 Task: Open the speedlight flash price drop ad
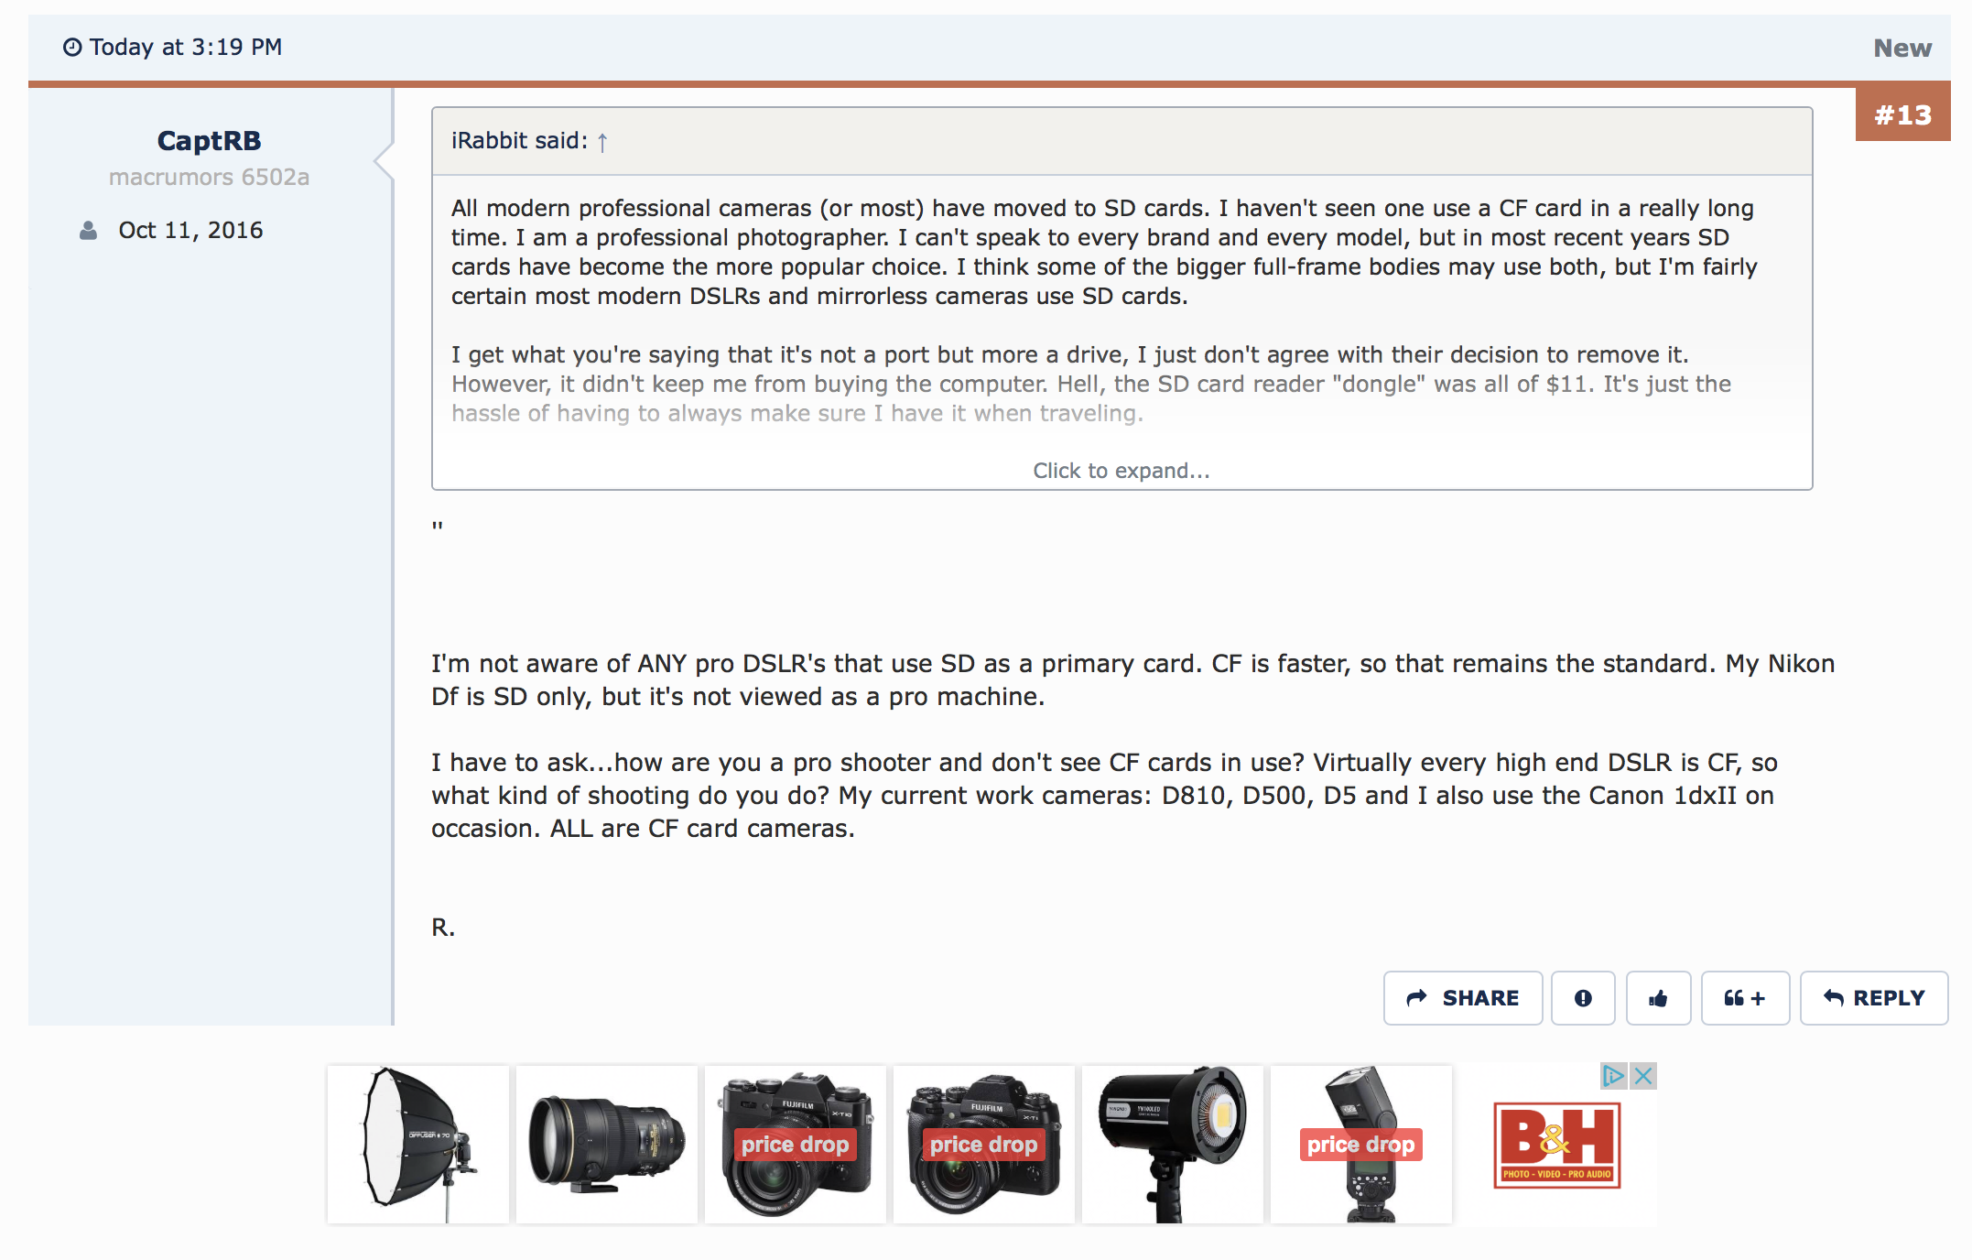1361,1145
